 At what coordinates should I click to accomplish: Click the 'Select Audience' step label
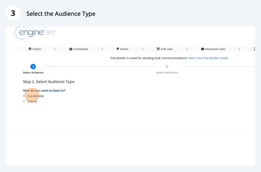pos(33,73)
